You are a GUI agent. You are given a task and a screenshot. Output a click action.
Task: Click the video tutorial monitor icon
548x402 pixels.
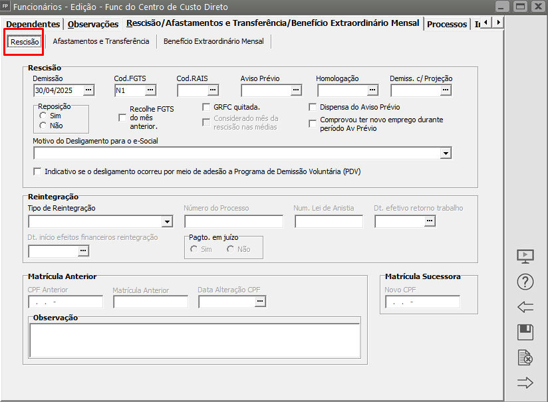click(x=525, y=256)
